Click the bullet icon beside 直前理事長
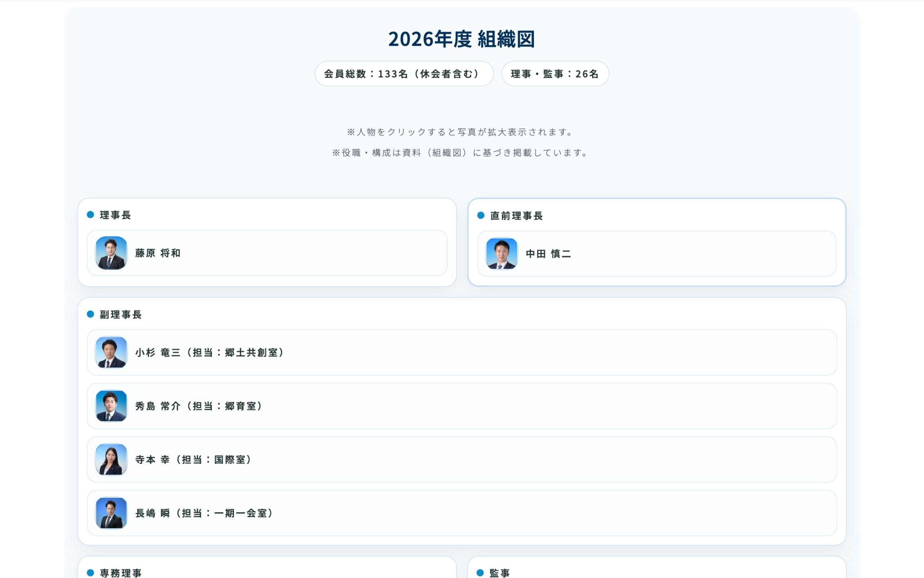924x578 pixels. pos(480,216)
